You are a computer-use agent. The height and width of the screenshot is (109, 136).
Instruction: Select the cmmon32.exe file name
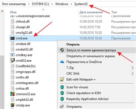coord(26,94)
